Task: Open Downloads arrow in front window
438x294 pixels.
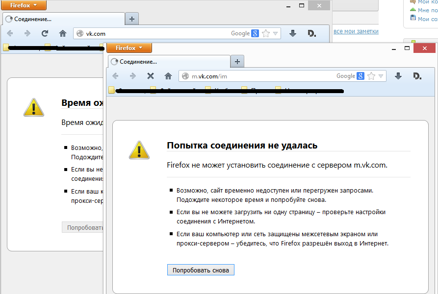Action: (398, 76)
